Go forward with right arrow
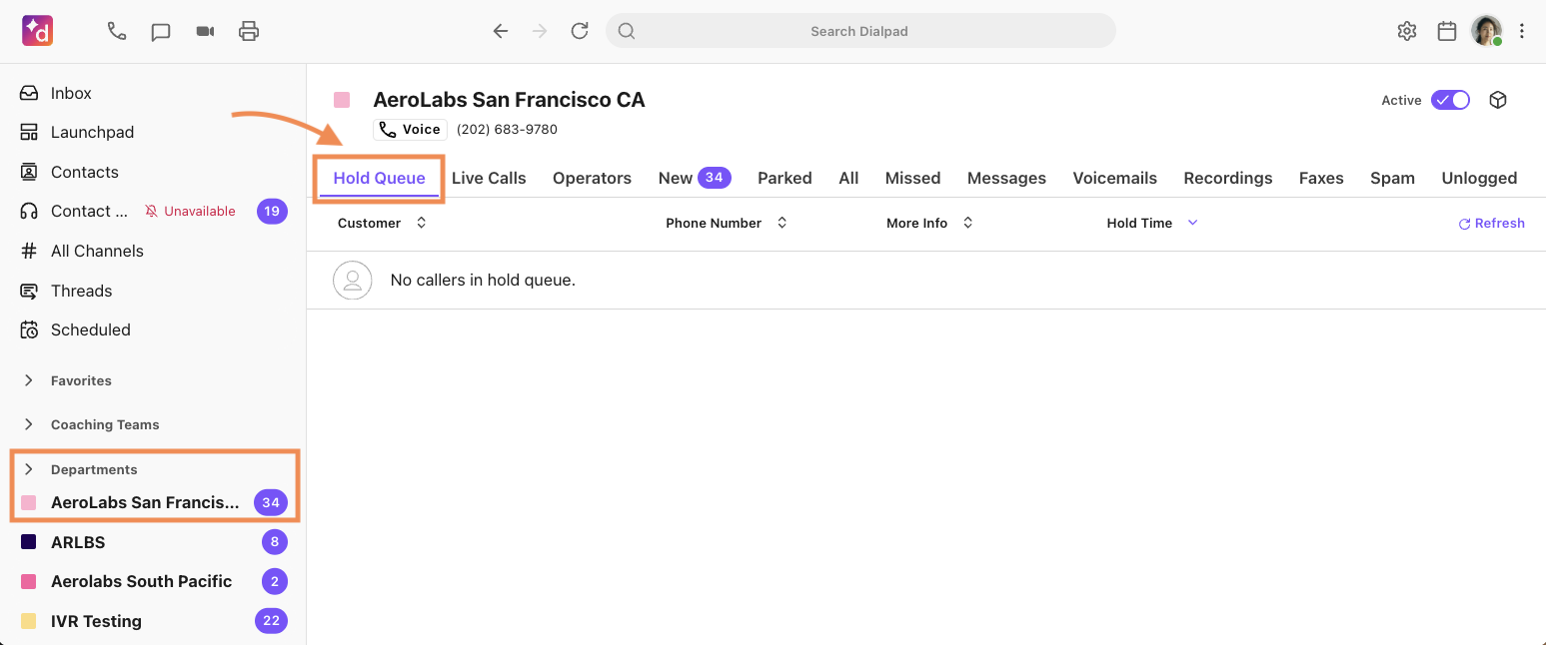The image size is (1546, 645). coord(540,31)
